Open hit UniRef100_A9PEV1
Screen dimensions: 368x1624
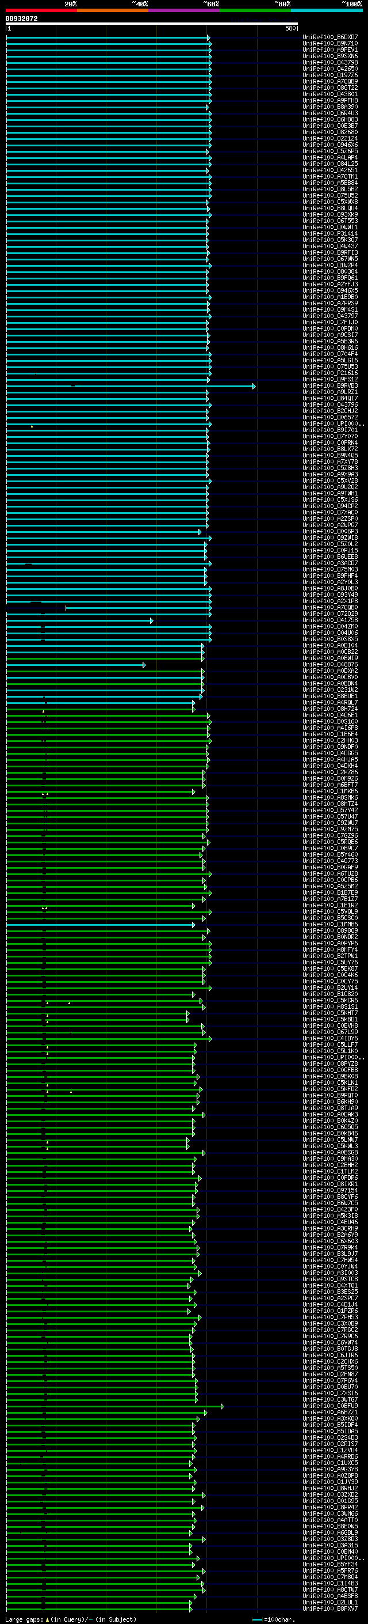(330, 50)
